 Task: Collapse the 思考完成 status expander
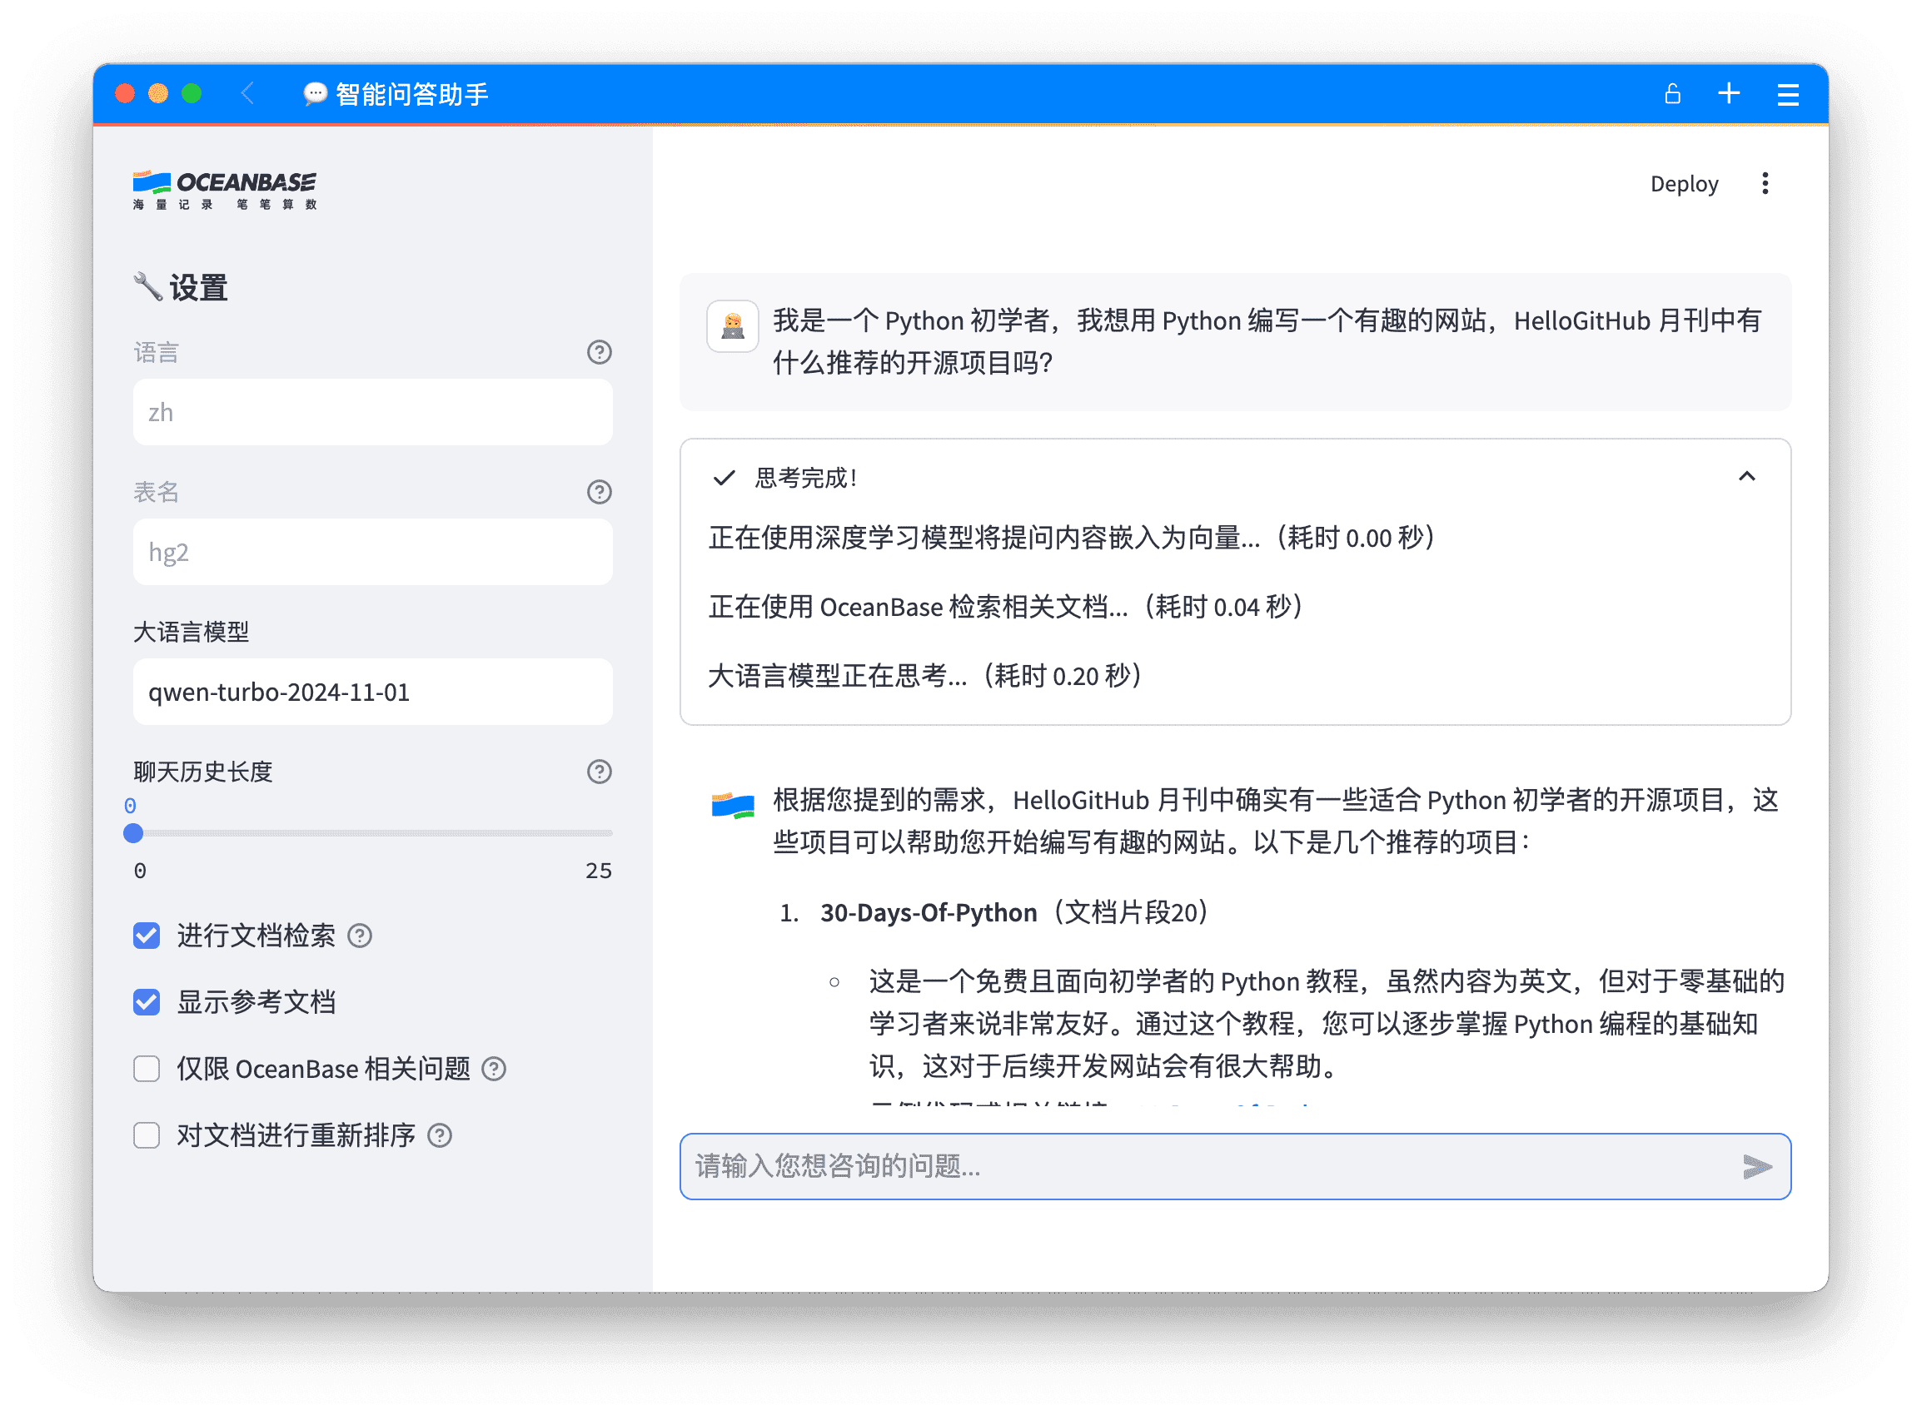[x=1746, y=476]
